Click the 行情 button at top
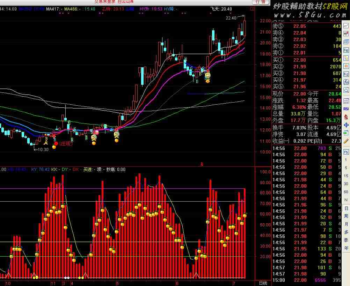Image resolution: width=350 pixels, height=286 pixels. 260,2
